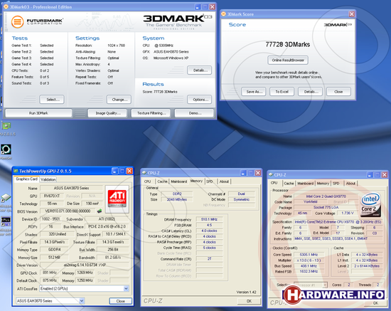Open the PLL SET desktop icon
Screen dimensions: 391x311
(x=6, y=221)
